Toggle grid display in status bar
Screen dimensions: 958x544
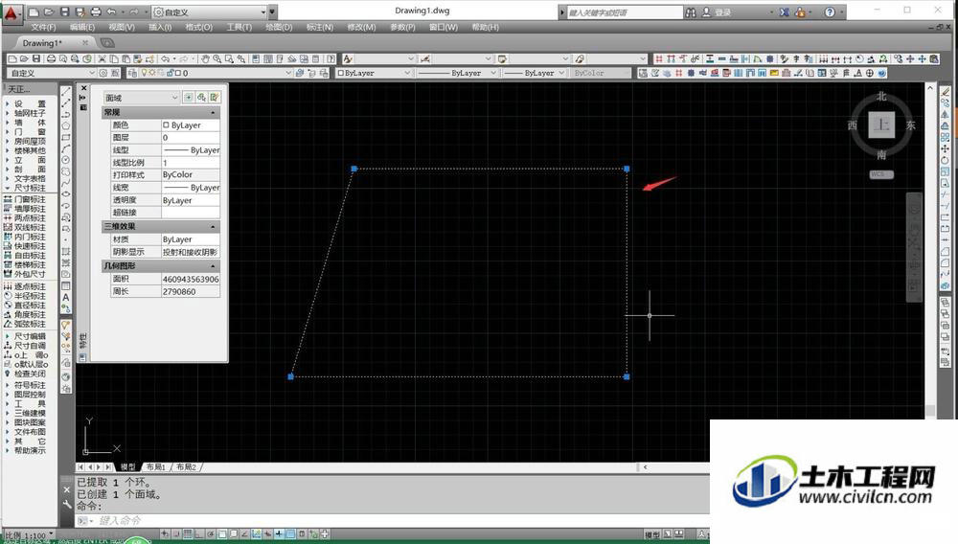pyautogui.click(x=188, y=534)
